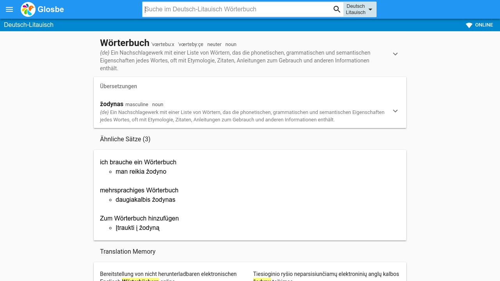Click the ONLINE status label
This screenshot has width=500, height=281.
tap(484, 25)
